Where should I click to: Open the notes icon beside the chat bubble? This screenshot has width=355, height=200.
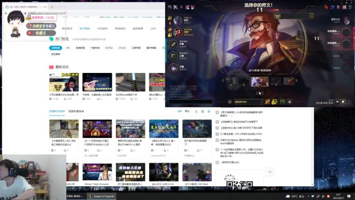coord(343,102)
